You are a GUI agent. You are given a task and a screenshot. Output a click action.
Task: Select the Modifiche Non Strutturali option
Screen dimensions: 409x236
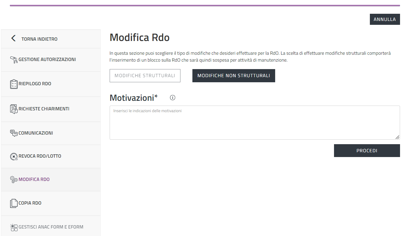pos(234,76)
